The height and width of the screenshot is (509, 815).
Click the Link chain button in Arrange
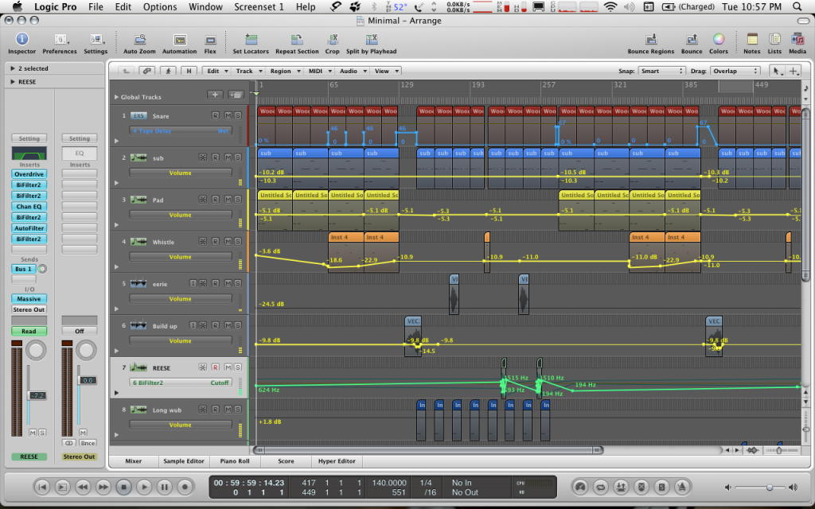pos(147,71)
